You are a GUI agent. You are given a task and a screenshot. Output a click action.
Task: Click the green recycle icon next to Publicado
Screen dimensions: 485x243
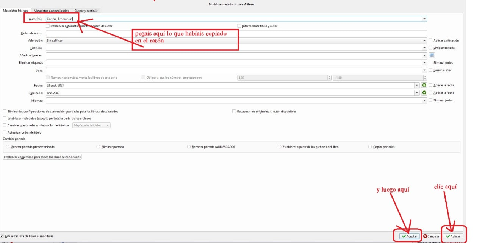coord(424,93)
